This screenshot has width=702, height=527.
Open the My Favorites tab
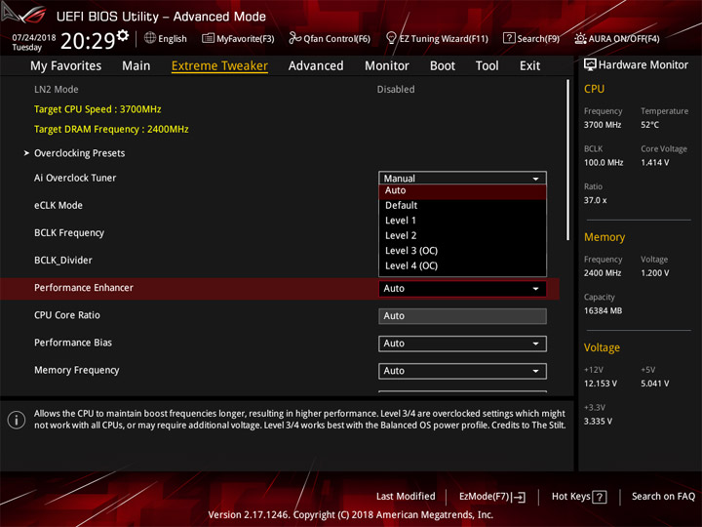click(x=66, y=66)
